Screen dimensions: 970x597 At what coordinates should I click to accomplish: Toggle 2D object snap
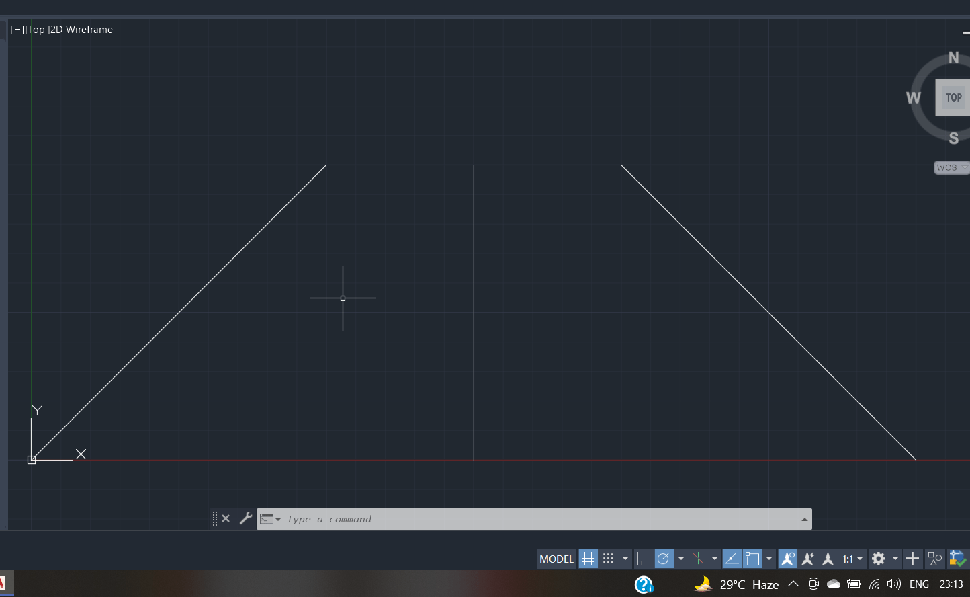(x=752, y=559)
